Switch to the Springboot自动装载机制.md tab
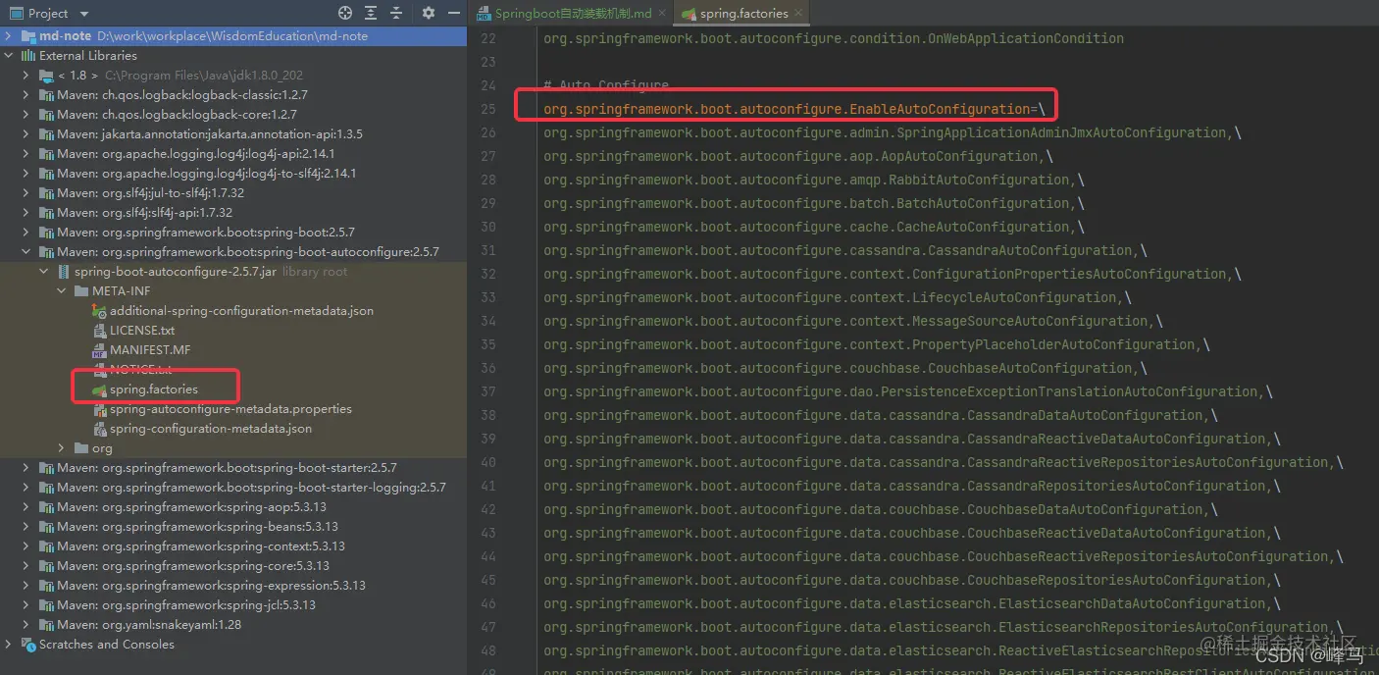Screen dimensions: 1379x675 tap(572, 14)
